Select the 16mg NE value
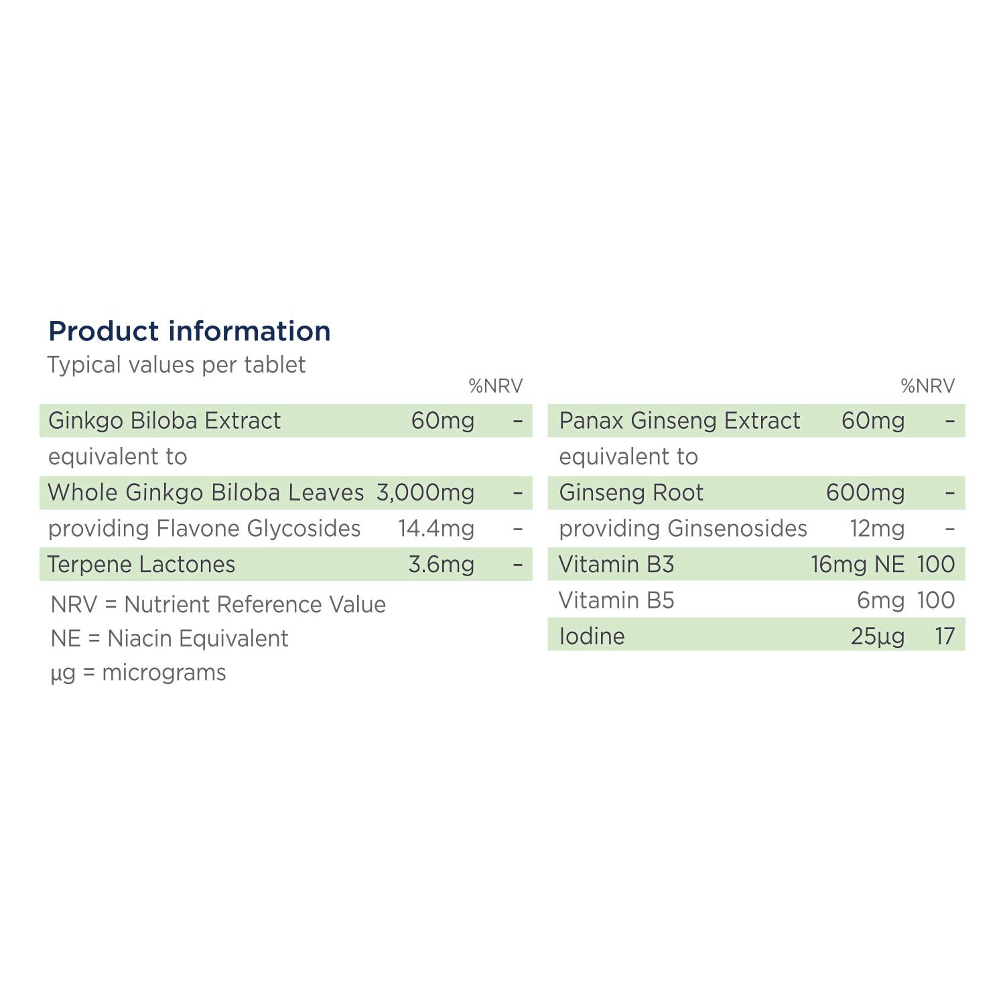The height and width of the screenshot is (1005, 1005). (858, 564)
